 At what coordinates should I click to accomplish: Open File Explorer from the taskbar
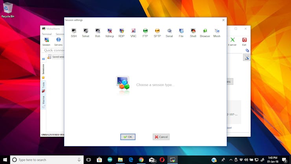tap(120, 160)
